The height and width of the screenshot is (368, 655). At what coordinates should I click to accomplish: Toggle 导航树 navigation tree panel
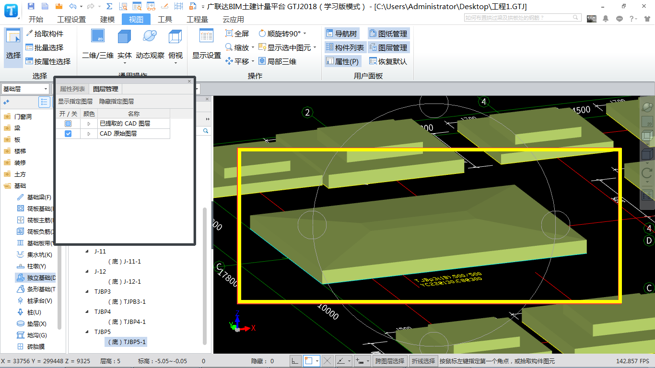[x=342, y=34]
